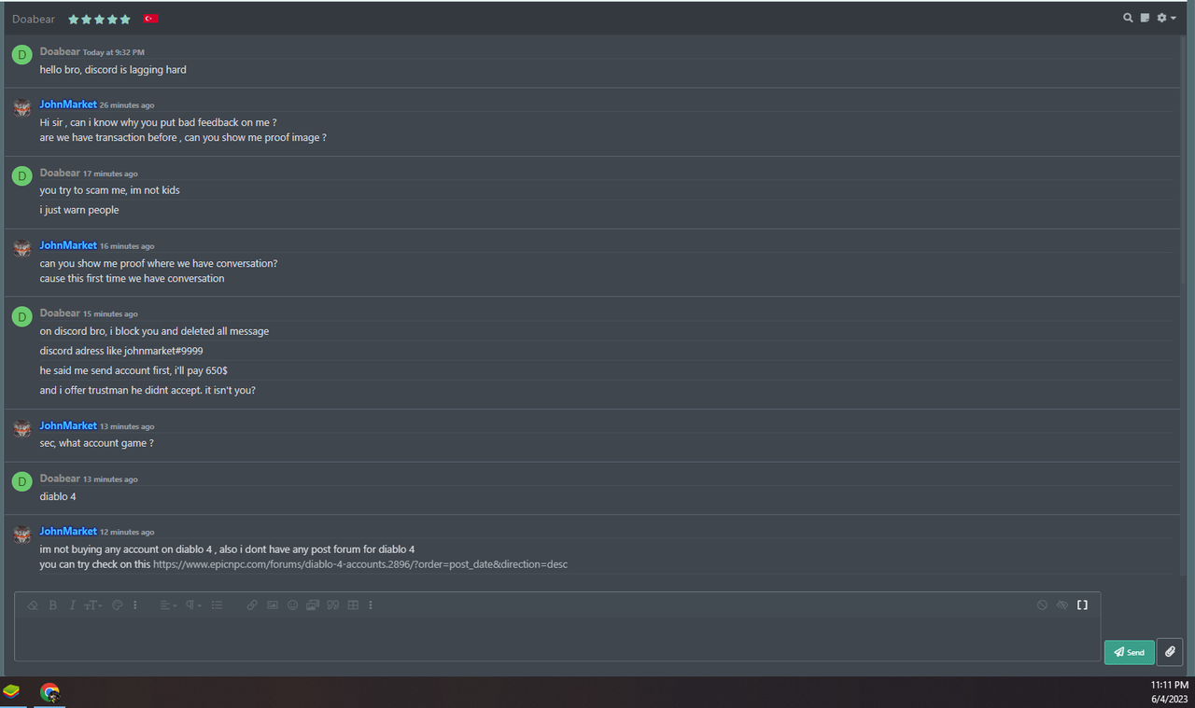Click the five-star rating in header

(99, 19)
